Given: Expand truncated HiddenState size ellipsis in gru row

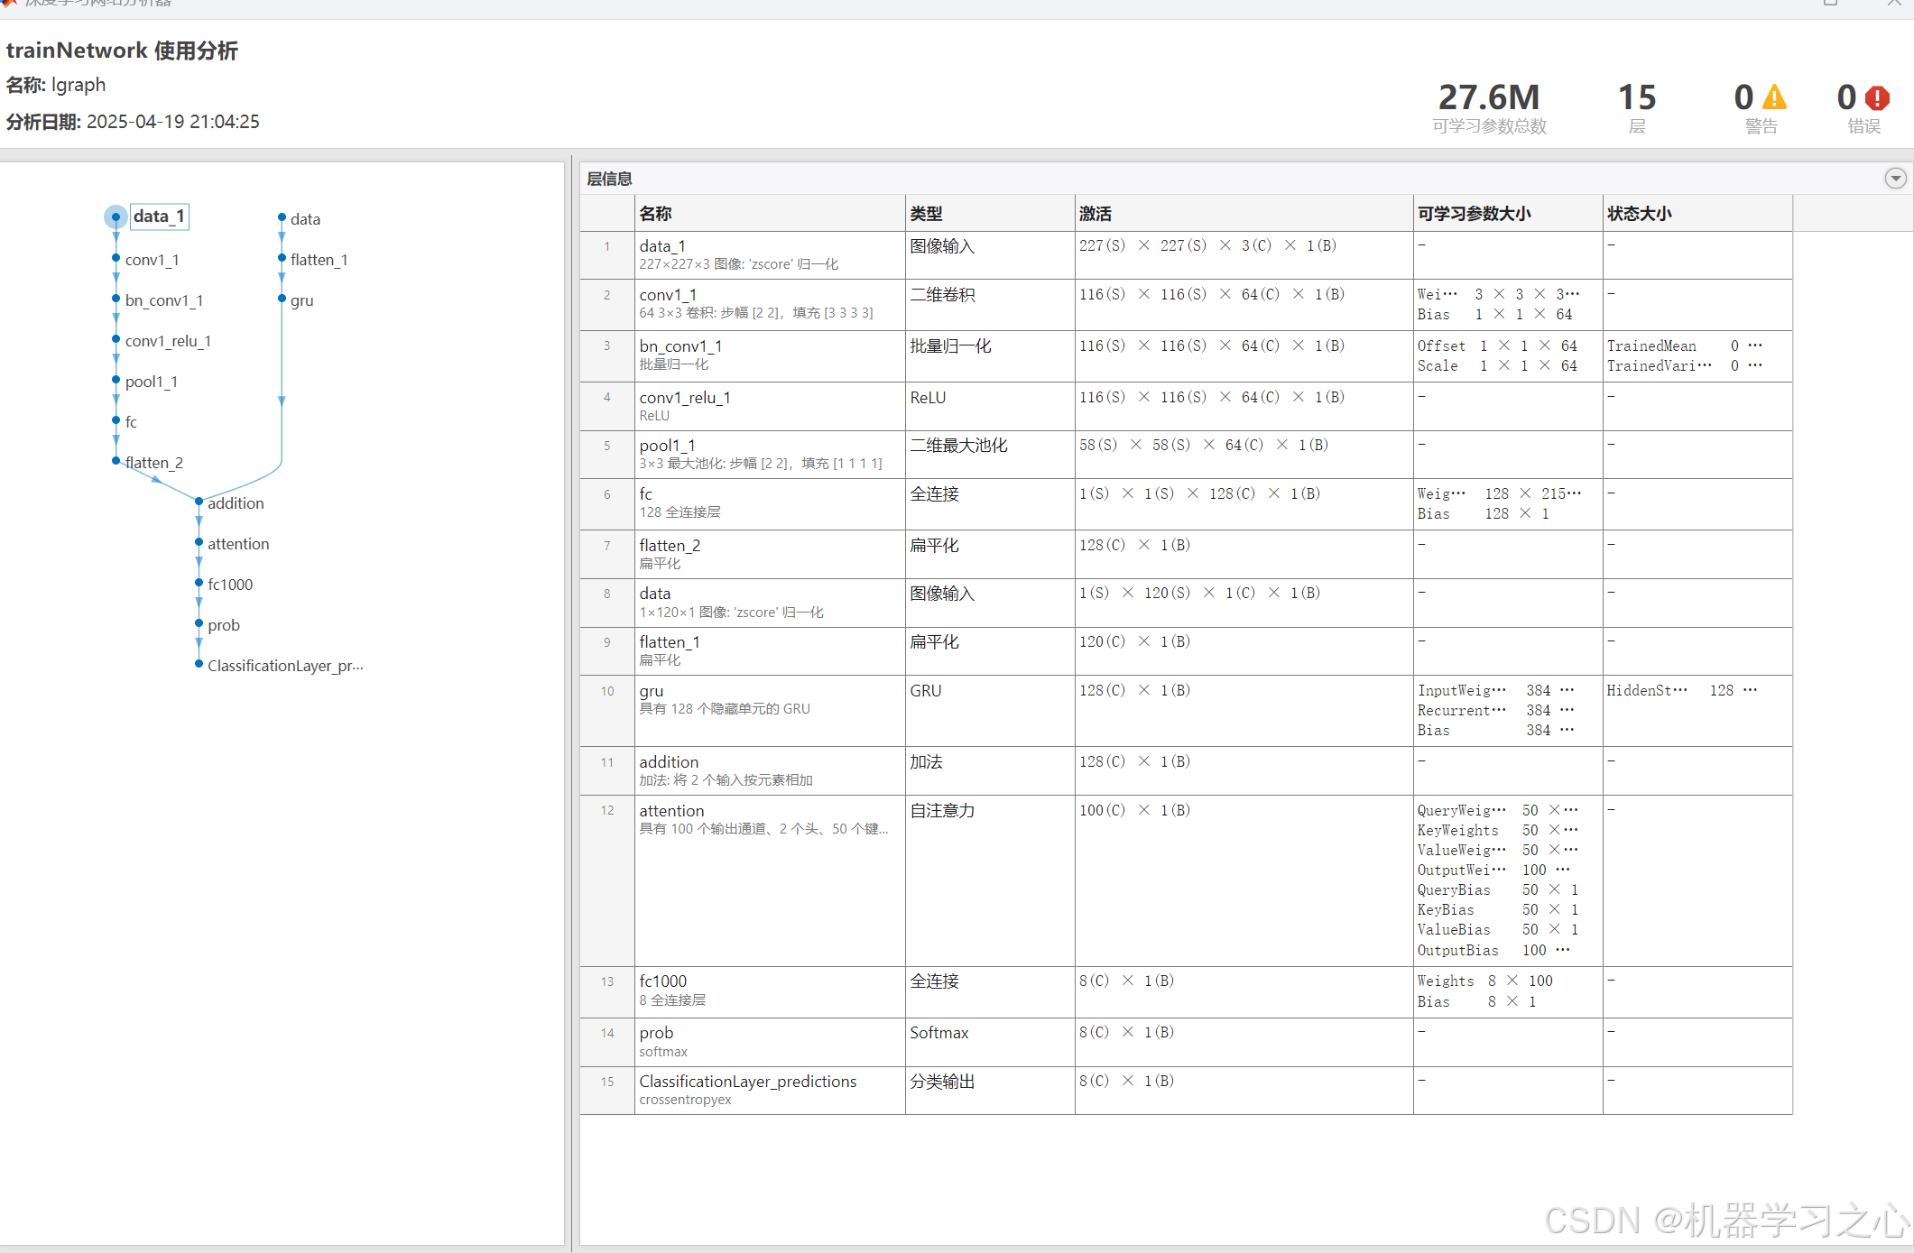Looking at the screenshot, I should click(x=1751, y=690).
